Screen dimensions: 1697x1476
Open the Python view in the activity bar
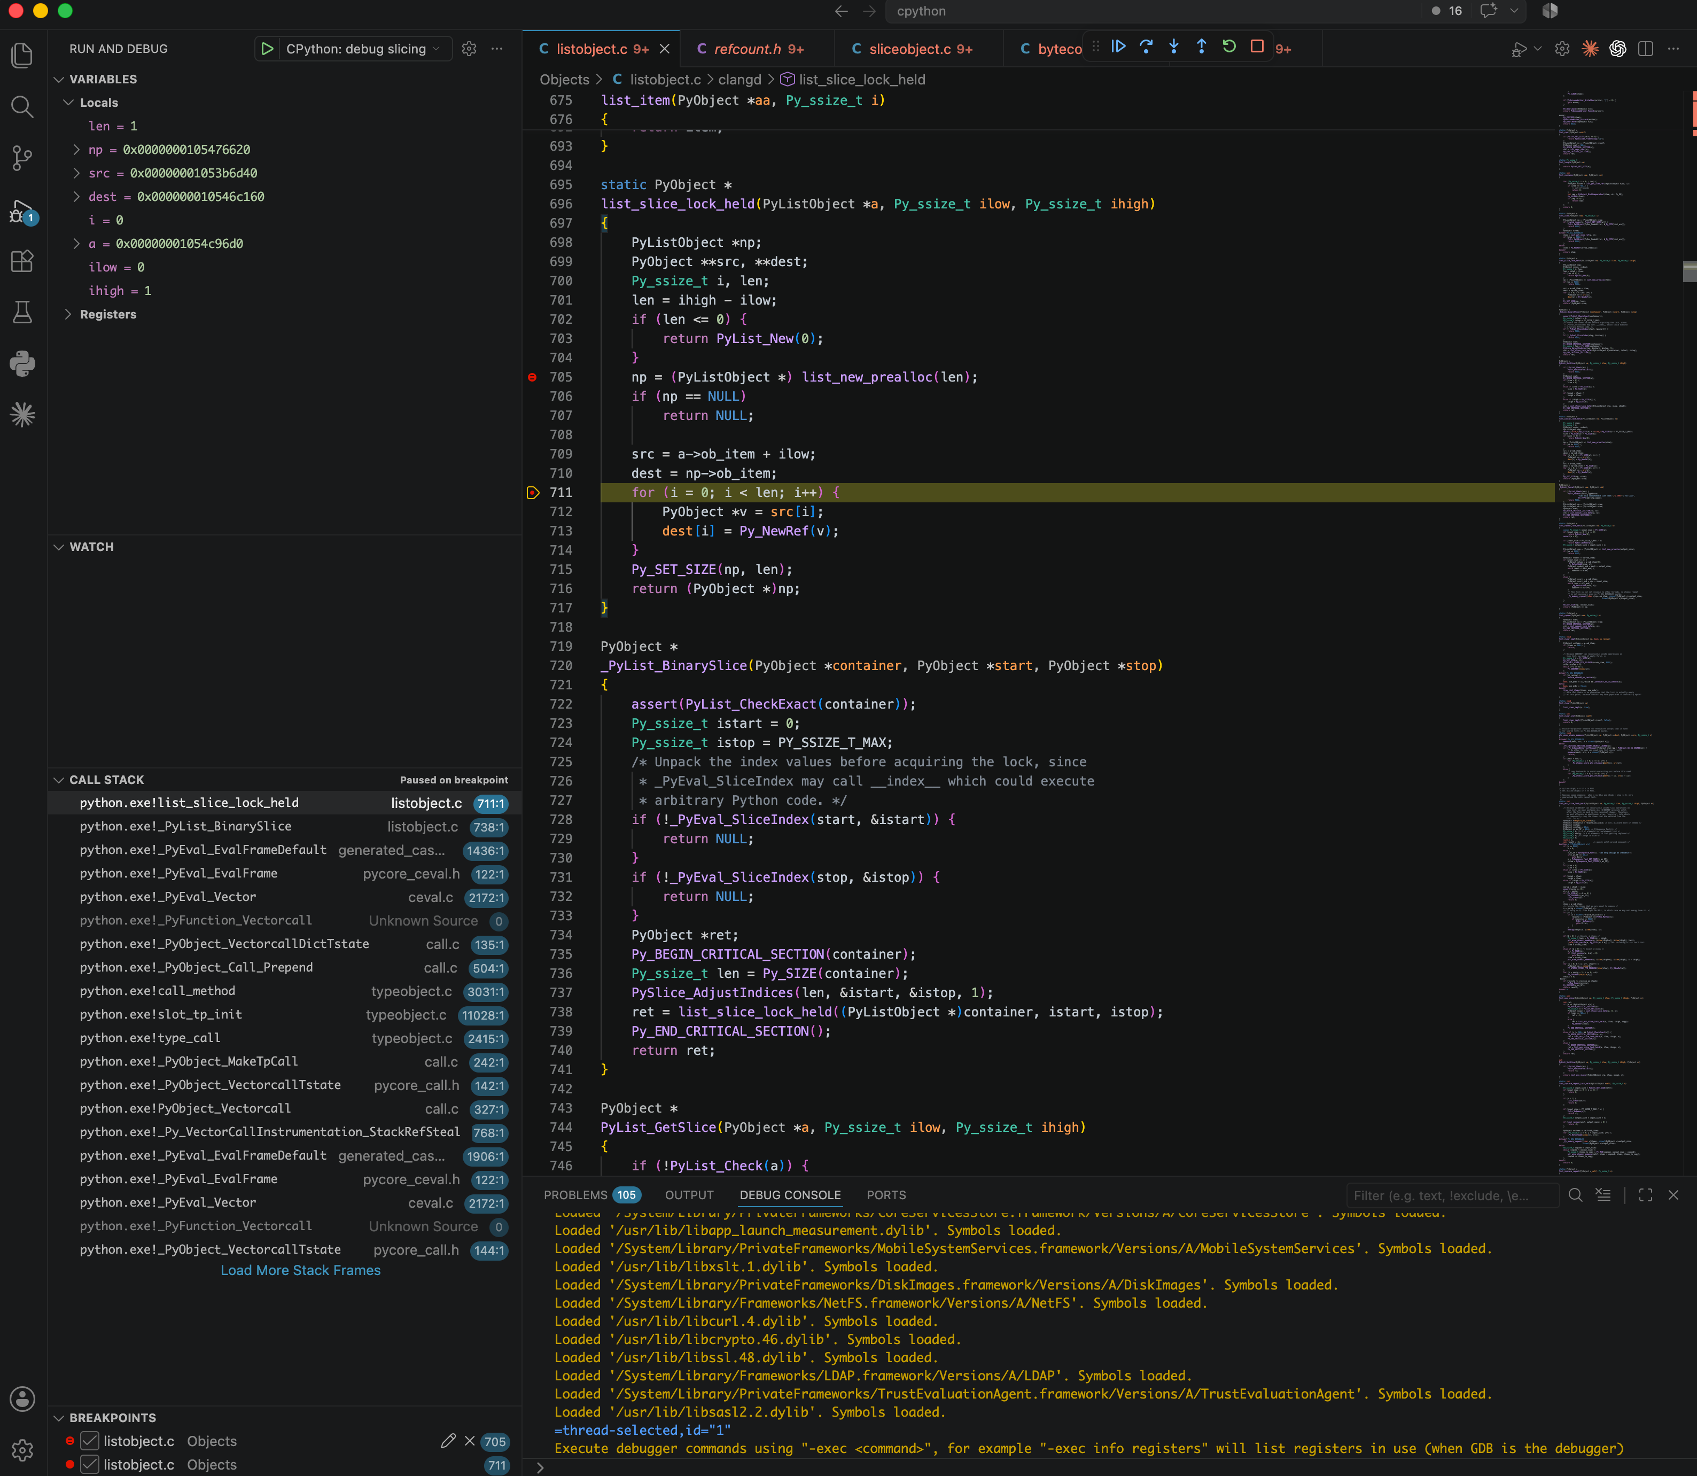(x=22, y=363)
